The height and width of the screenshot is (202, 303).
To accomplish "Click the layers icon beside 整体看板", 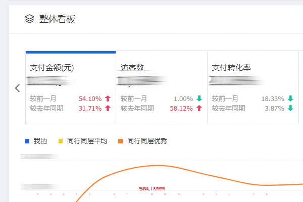I will tap(29, 19).
